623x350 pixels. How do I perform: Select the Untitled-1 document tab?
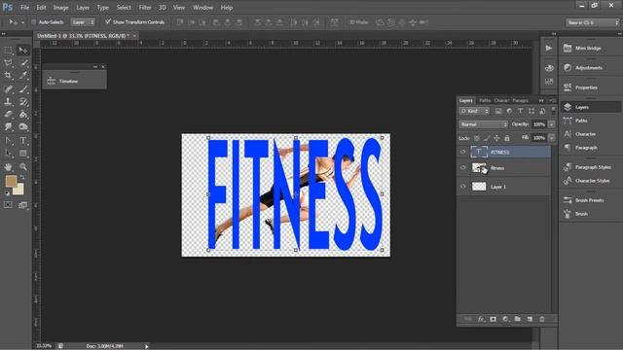pyautogui.click(x=83, y=36)
